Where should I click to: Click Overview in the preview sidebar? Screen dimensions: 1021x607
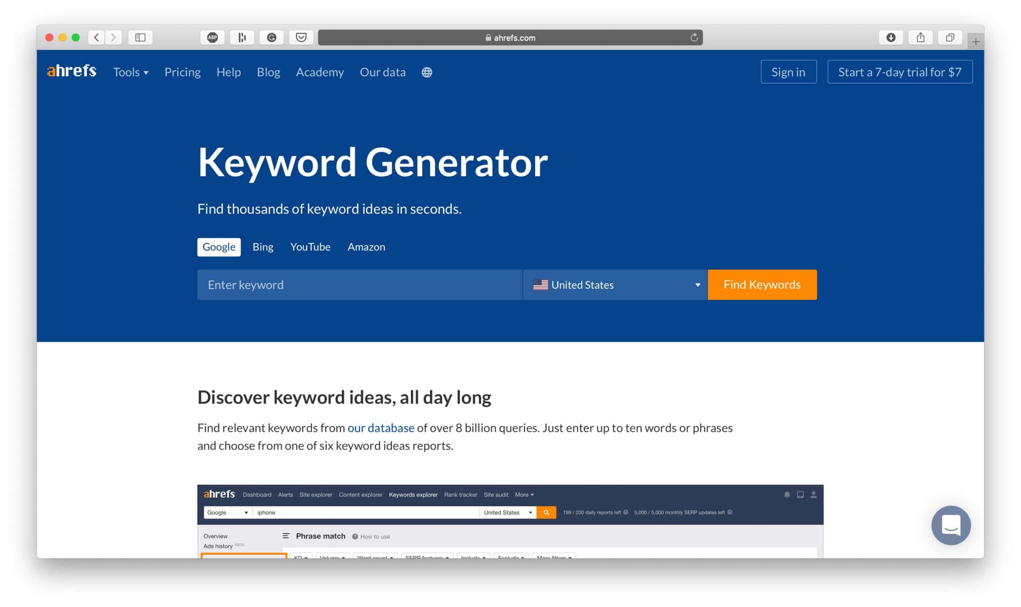click(216, 536)
